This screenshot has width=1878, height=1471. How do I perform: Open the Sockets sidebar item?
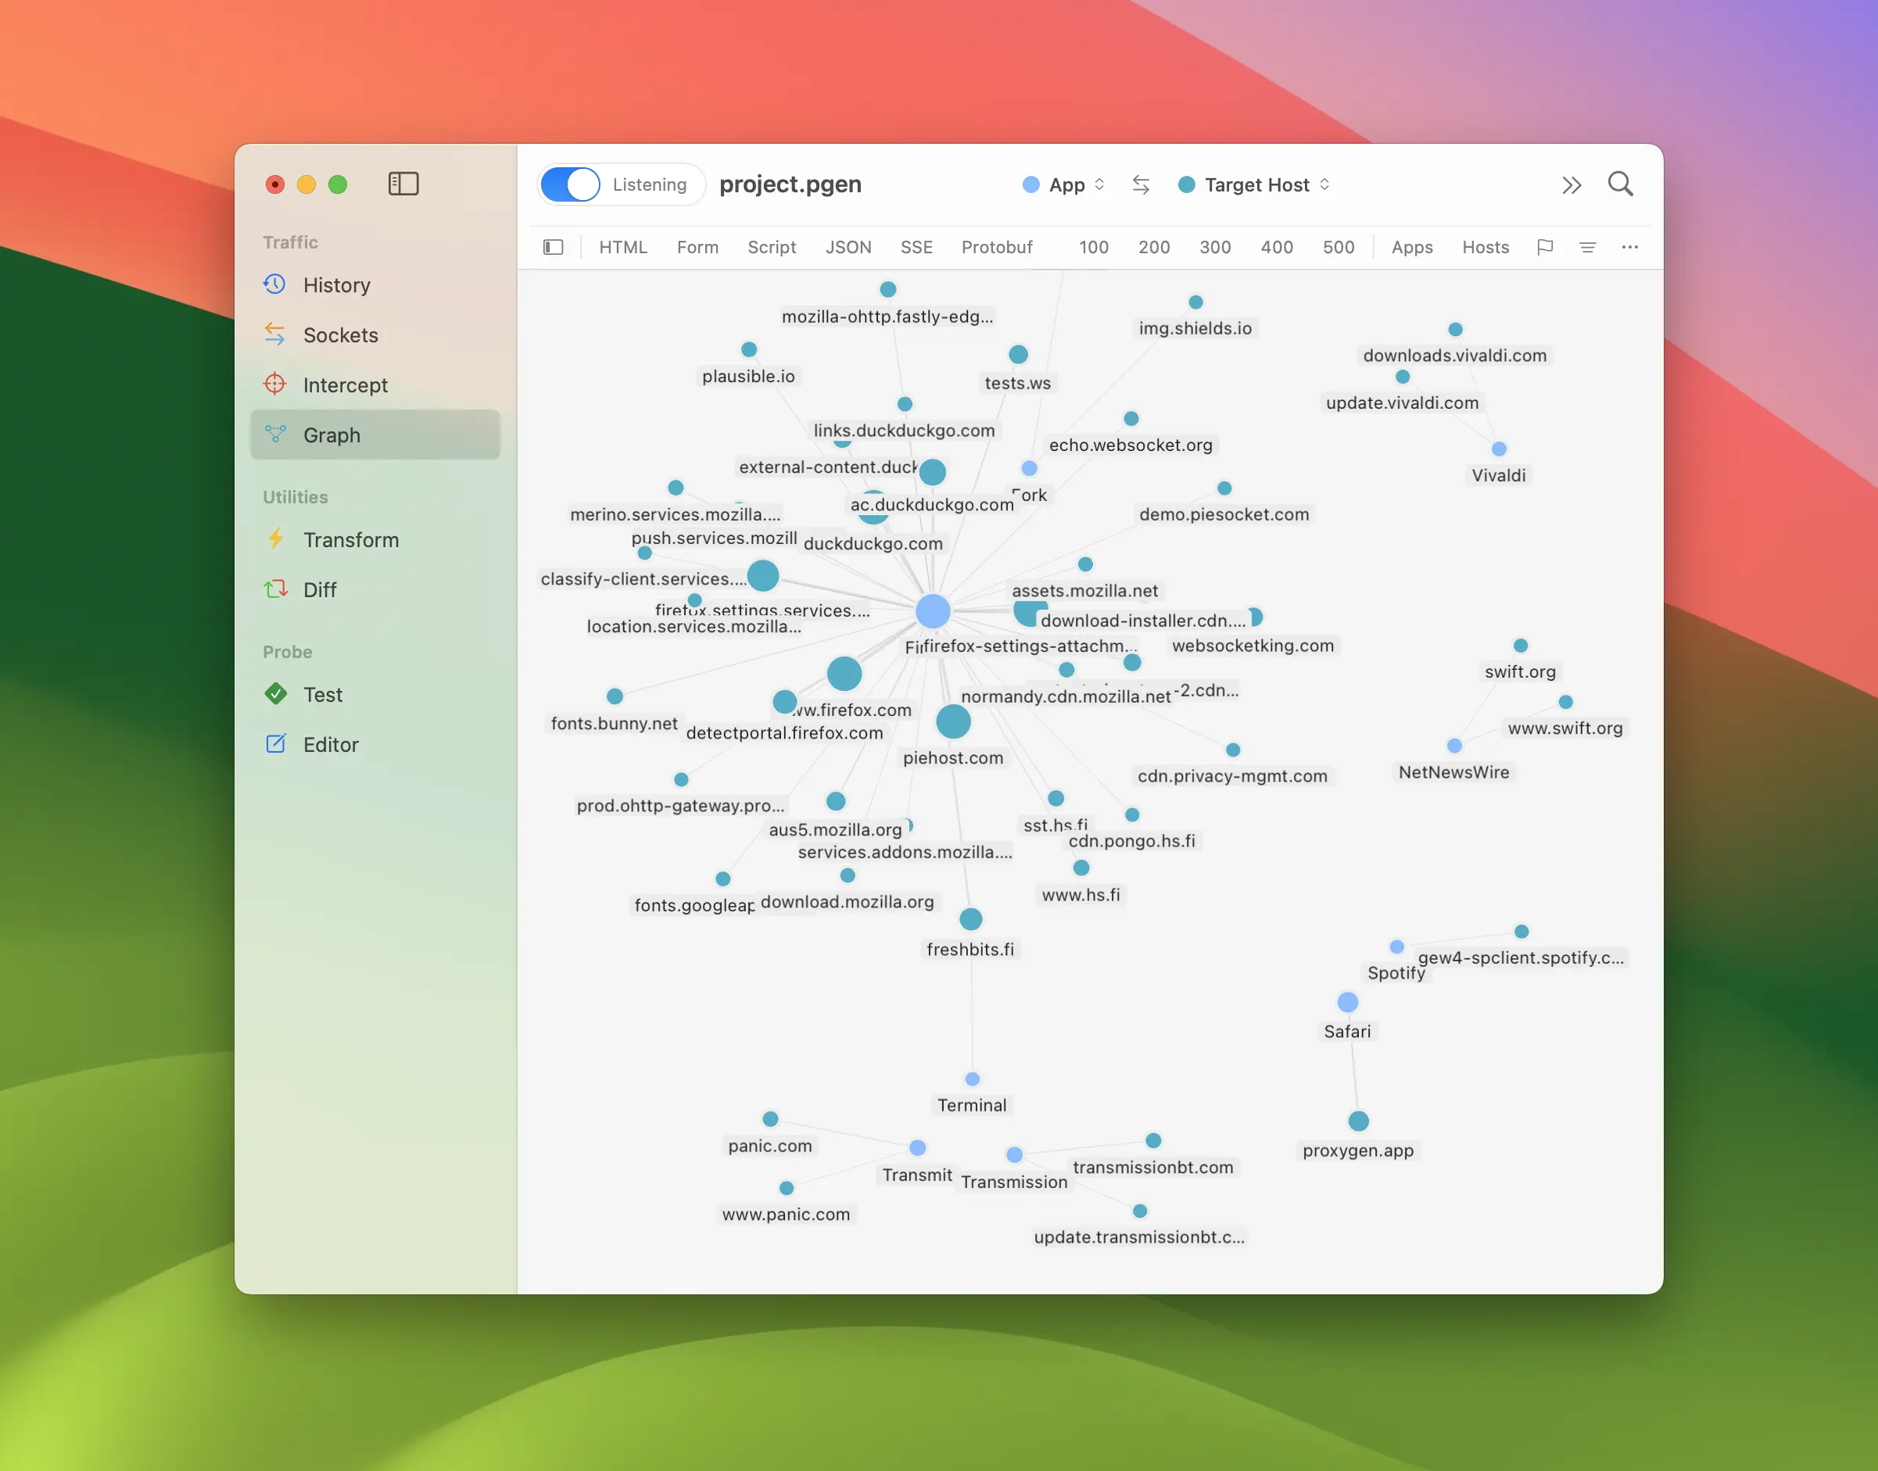click(375, 335)
